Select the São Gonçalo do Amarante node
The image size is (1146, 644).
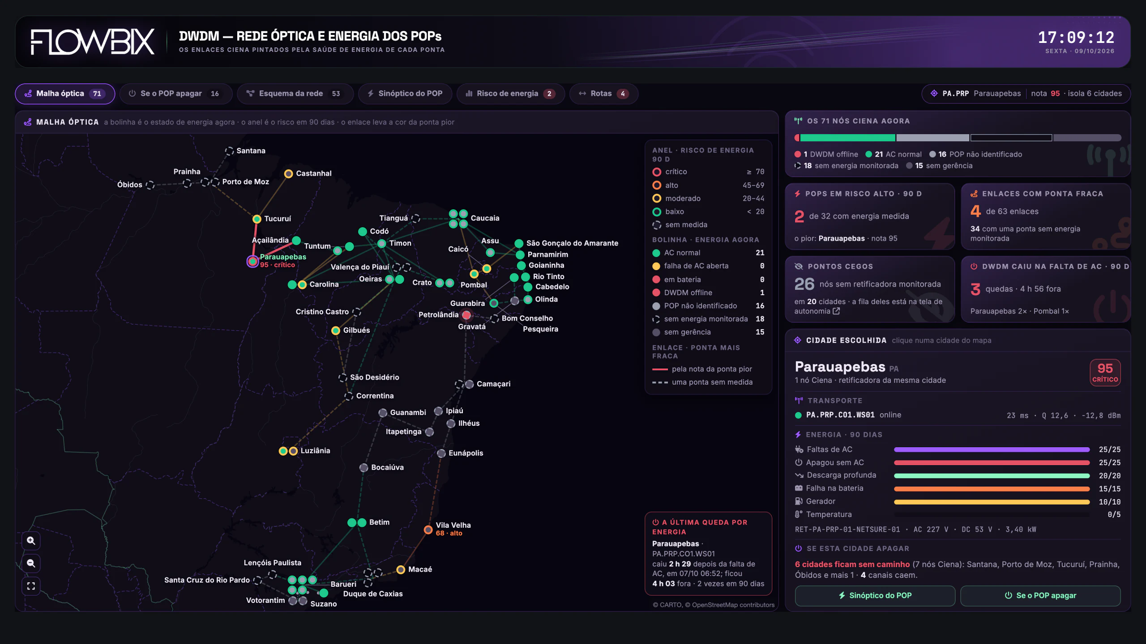click(519, 243)
